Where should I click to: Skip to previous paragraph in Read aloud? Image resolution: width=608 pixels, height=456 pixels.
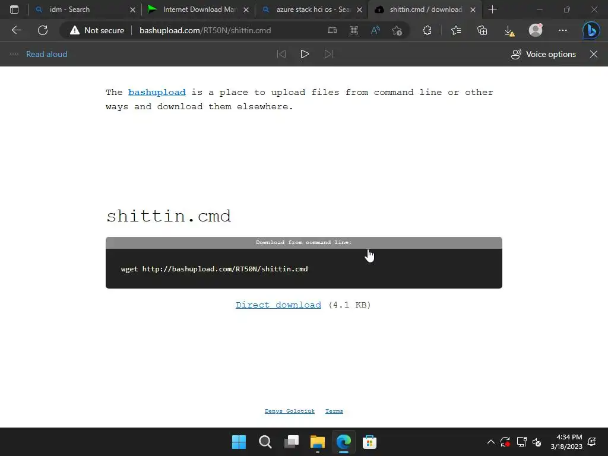pyautogui.click(x=281, y=54)
